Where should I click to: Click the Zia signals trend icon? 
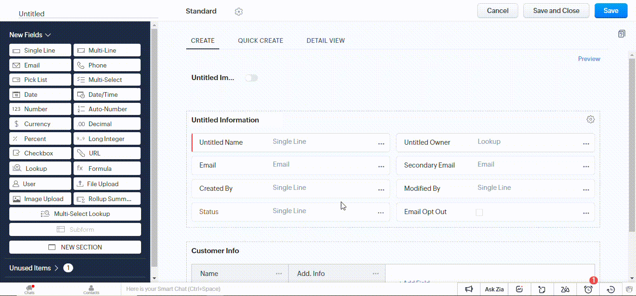coord(519,289)
